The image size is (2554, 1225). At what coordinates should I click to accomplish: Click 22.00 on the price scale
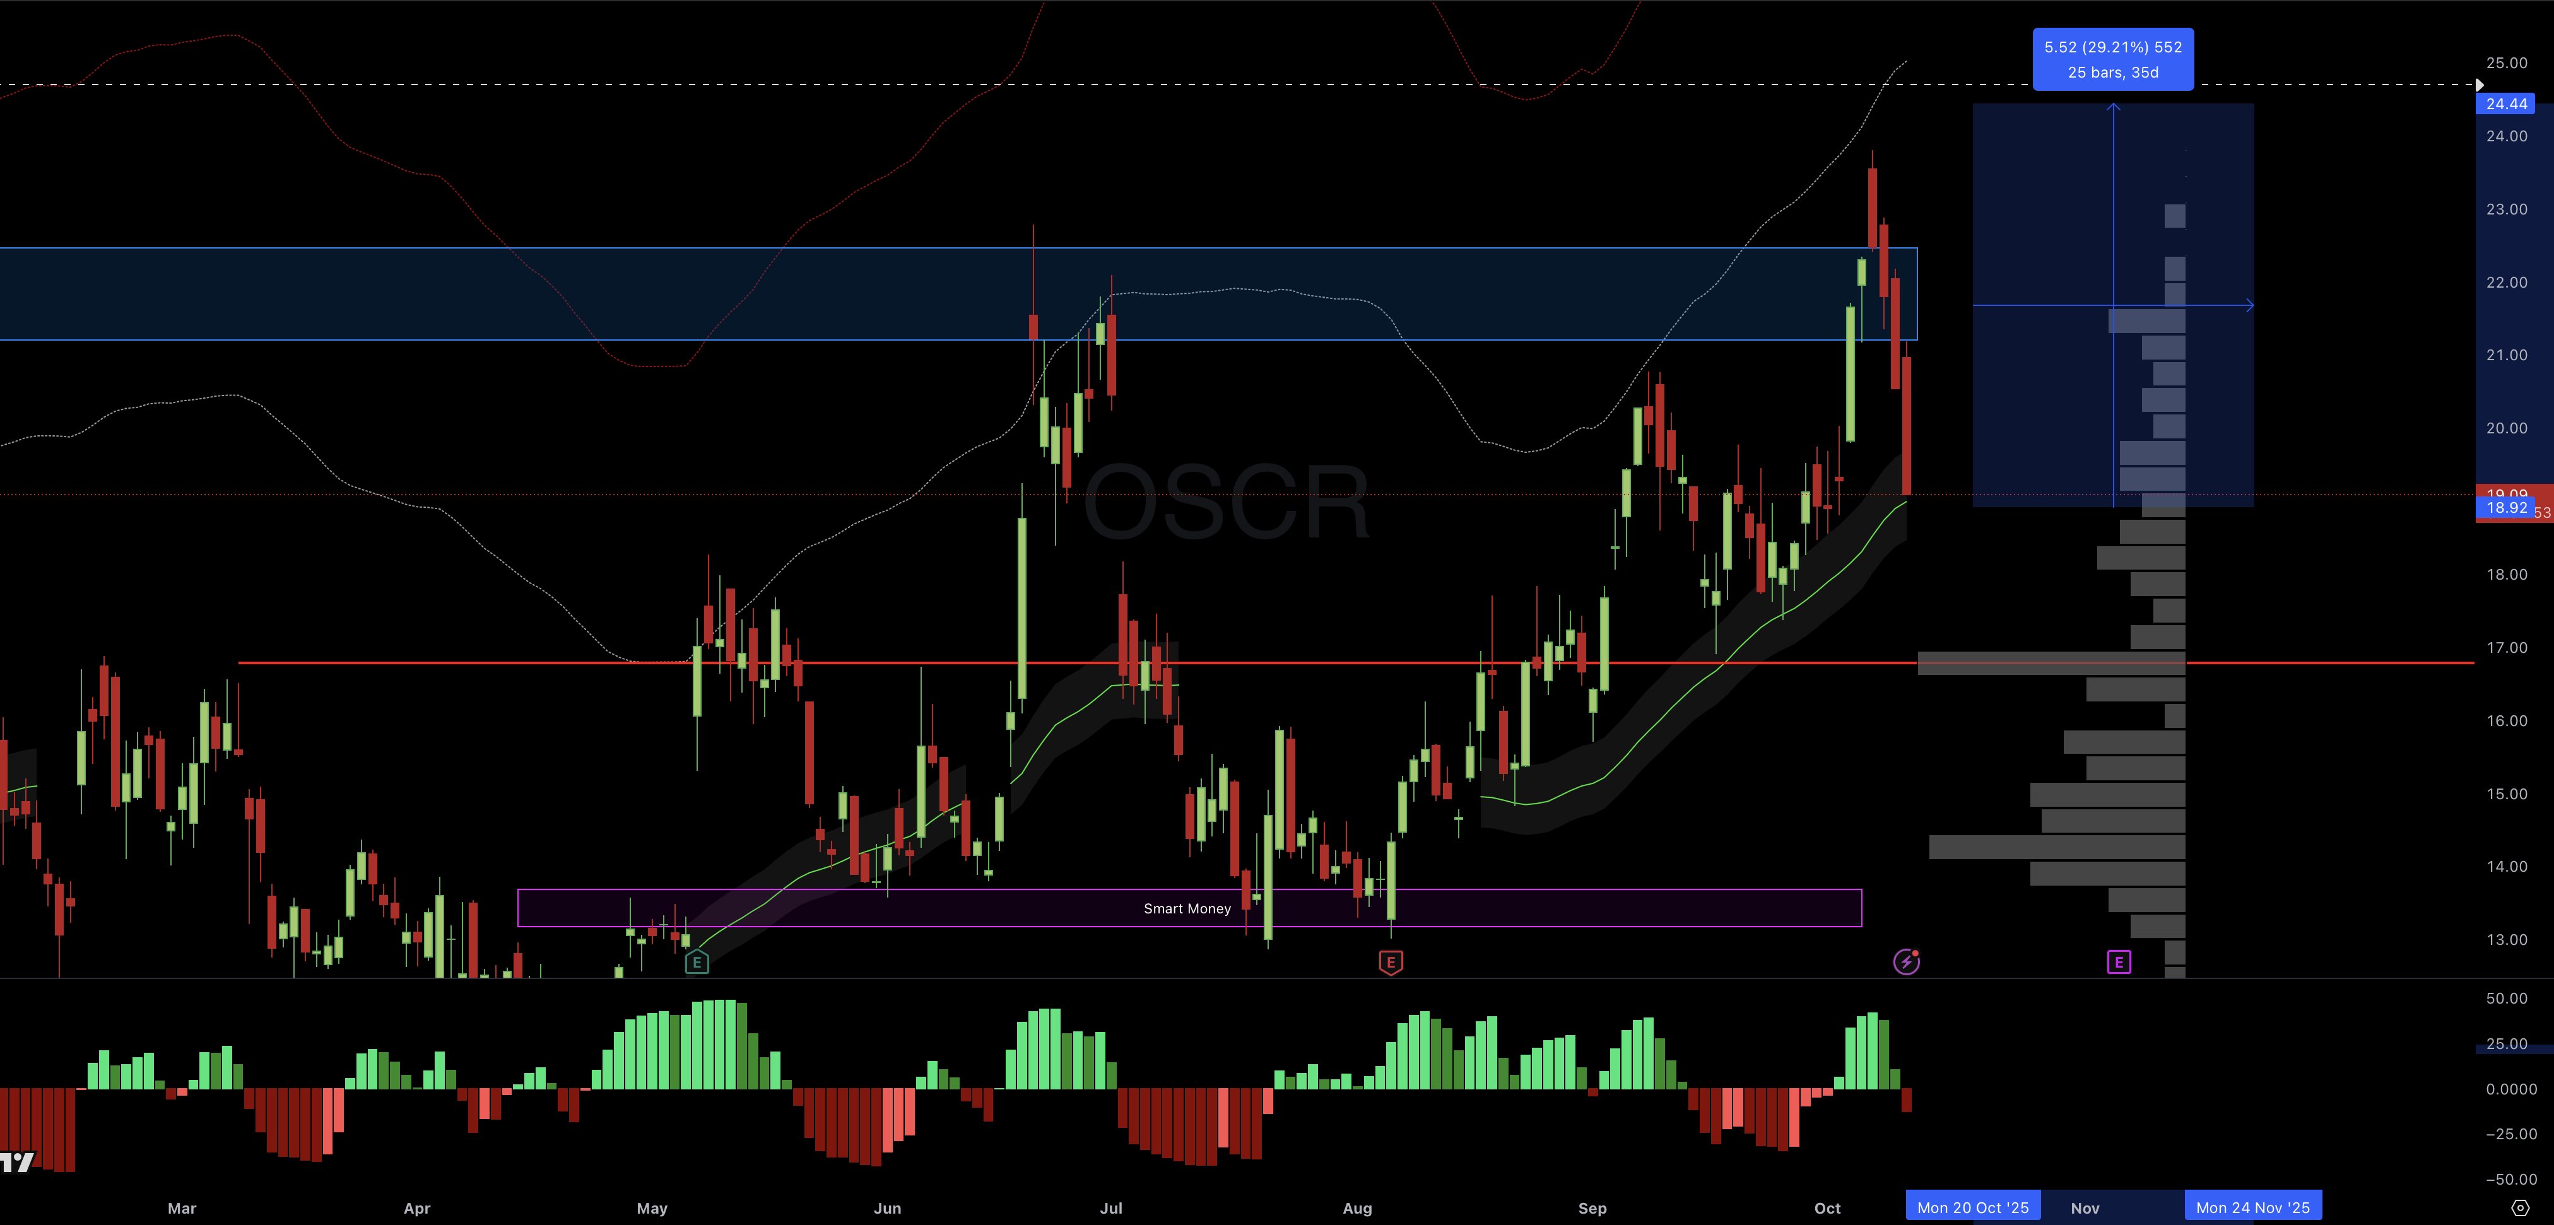point(2507,283)
